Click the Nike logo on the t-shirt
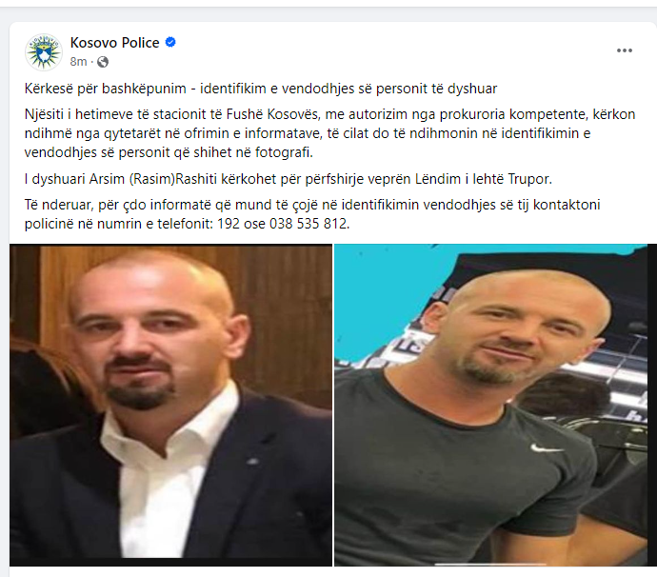The height and width of the screenshot is (577, 657). pyautogui.click(x=547, y=448)
